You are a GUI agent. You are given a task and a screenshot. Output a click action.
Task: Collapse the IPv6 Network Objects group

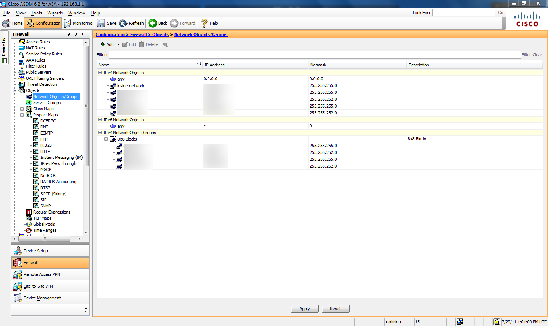[x=100, y=120]
